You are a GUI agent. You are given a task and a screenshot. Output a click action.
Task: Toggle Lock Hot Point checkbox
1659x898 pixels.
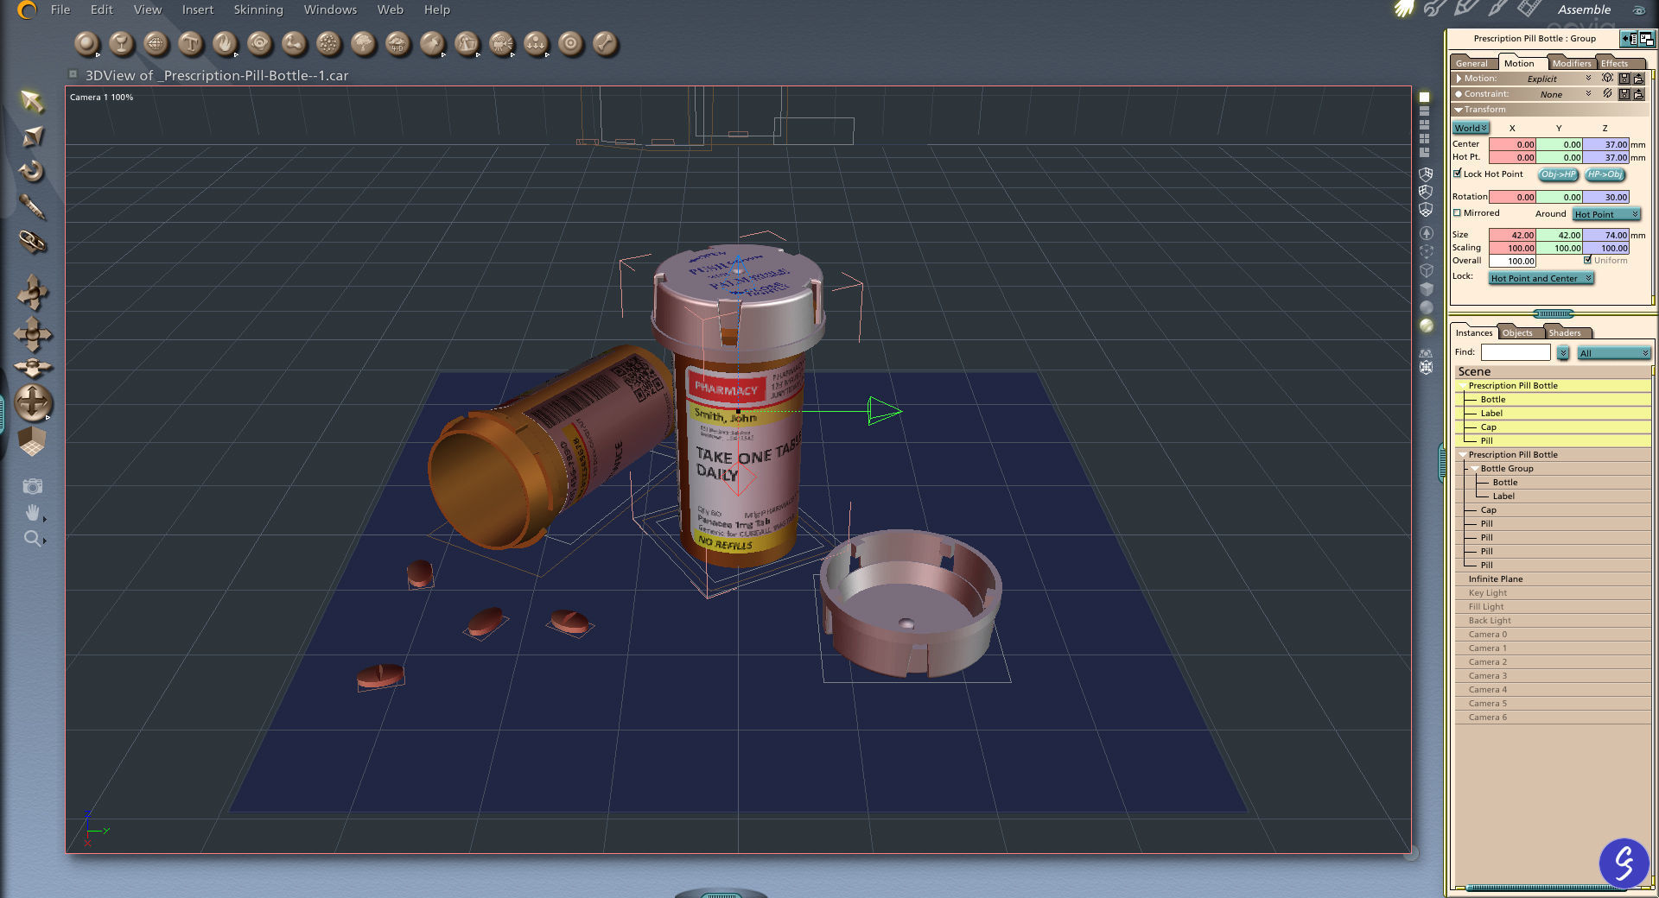[x=1457, y=174]
